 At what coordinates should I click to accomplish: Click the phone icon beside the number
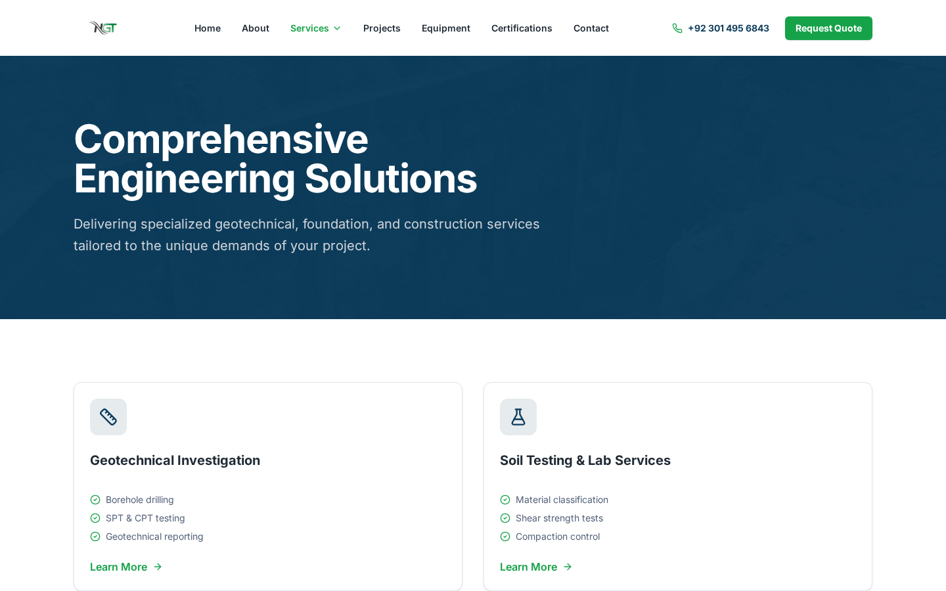click(x=677, y=28)
